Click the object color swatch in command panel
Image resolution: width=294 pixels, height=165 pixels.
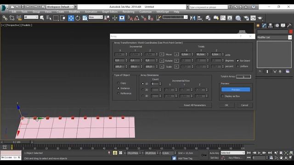[x=291, y=32]
